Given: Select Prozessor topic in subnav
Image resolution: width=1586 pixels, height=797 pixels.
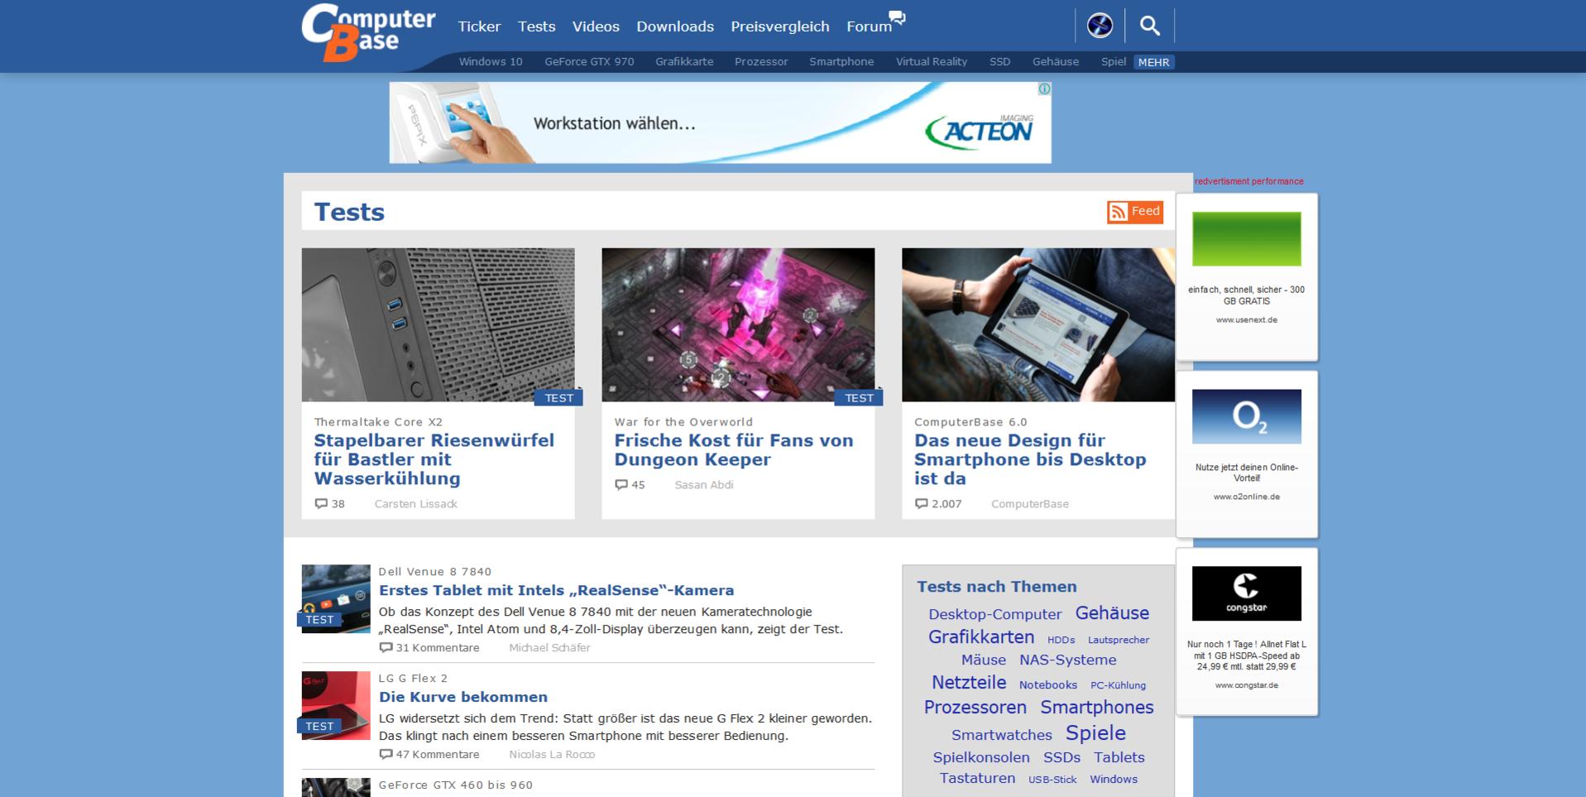Looking at the screenshot, I should 761,62.
